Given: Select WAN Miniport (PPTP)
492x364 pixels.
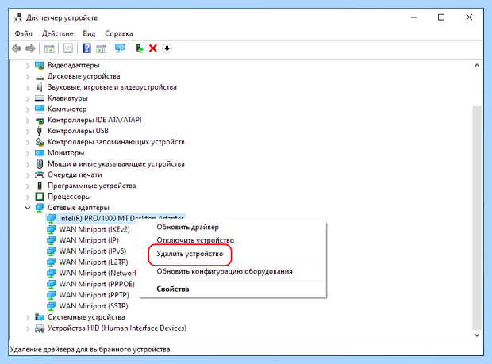Looking at the screenshot, I should (94, 295).
